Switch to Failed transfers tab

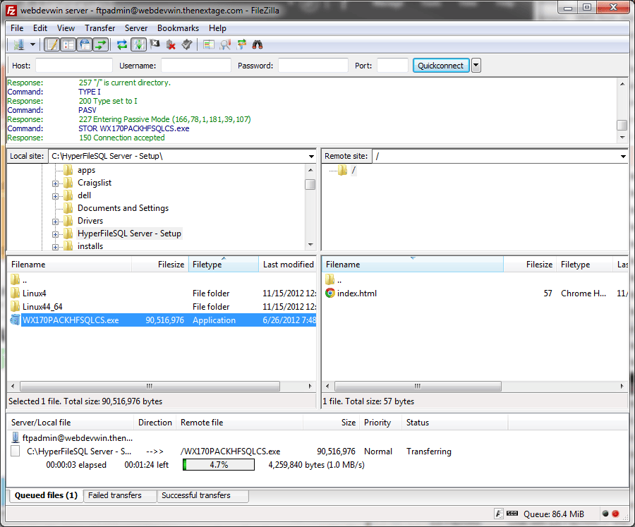(120, 495)
